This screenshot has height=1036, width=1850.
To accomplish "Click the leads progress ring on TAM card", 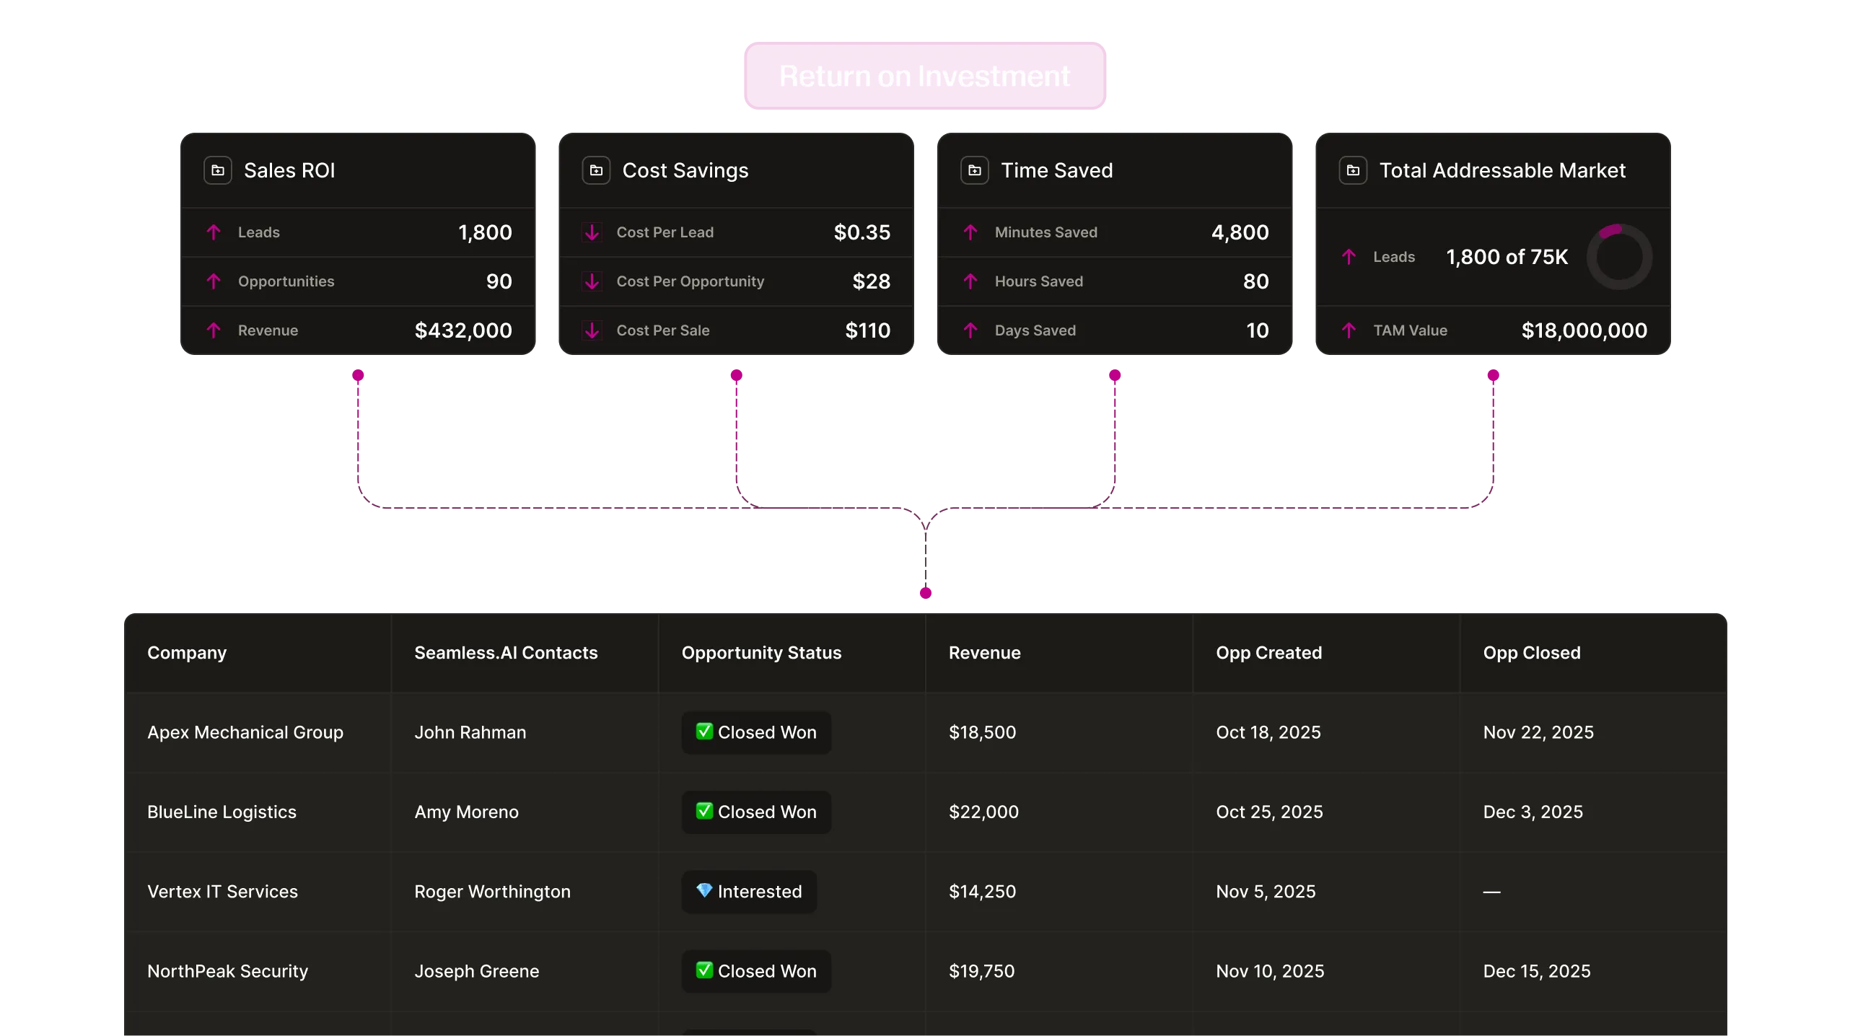I will click(x=1619, y=257).
